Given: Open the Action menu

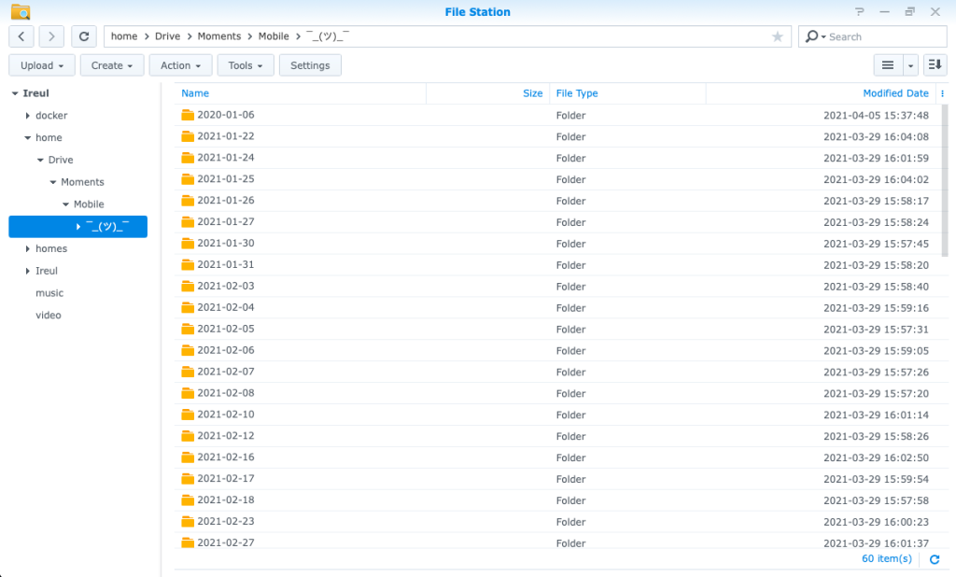Looking at the screenshot, I should [180, 65].
